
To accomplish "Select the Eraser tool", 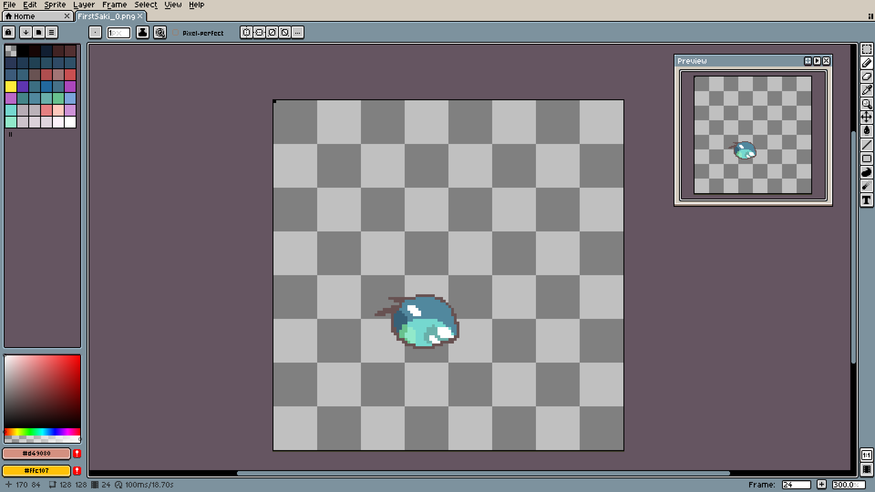I will 866,77.
